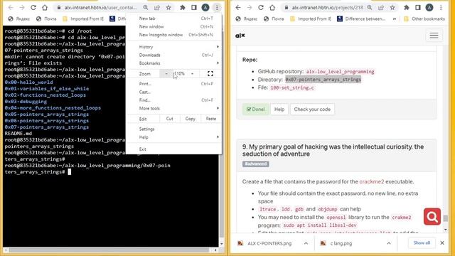Open hamburger menu on ALX page

(x=434, y=36)
